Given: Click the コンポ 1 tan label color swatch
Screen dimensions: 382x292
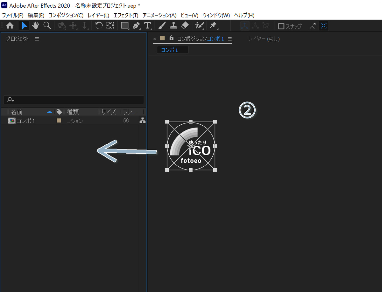Looking at the screenshot, I should [x=59, y=121].
